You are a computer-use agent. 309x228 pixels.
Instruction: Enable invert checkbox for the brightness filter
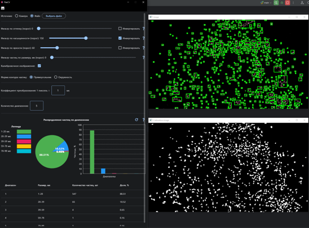coord(120,48)
